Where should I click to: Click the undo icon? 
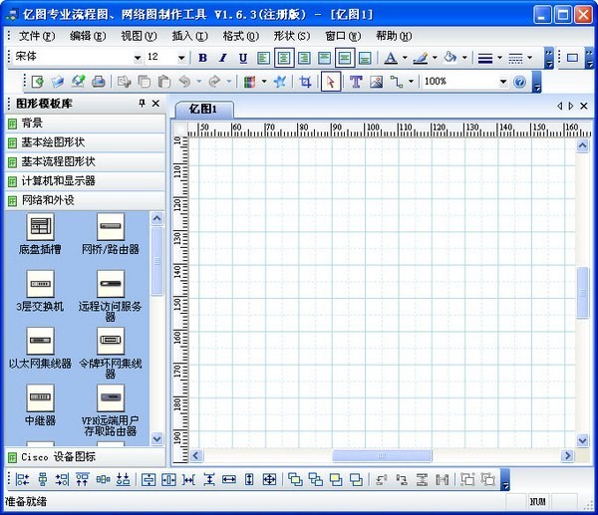tap(184, 82)
